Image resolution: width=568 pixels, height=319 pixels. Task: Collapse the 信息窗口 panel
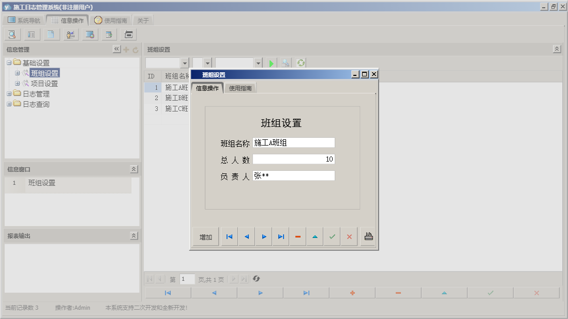tap(133, 169)
